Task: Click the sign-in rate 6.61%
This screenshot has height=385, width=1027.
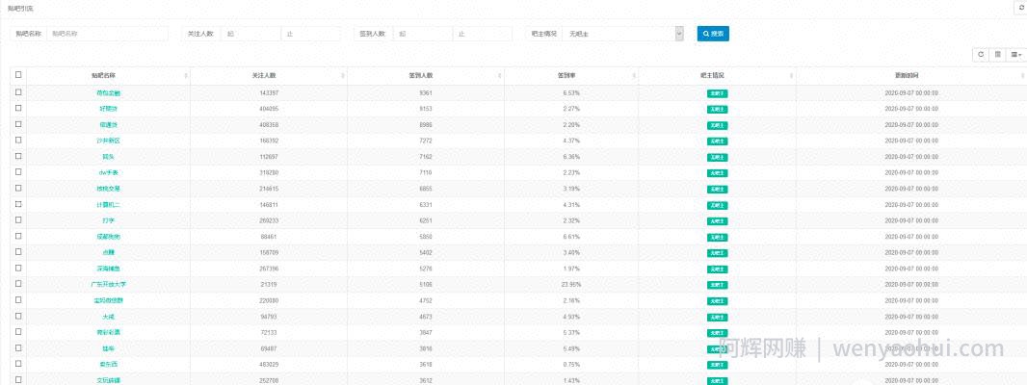Action: [x=572, y=237]
